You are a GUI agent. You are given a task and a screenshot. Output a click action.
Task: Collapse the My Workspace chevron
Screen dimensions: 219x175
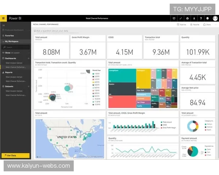pyautogui.click(x=3, y=42)
